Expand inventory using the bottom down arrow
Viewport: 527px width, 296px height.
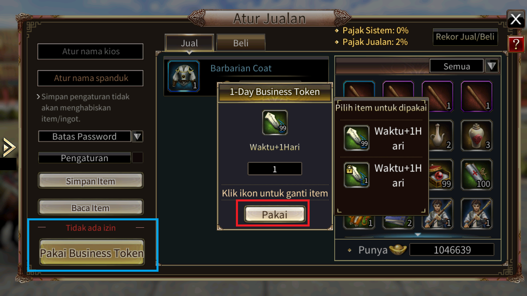tap(418, 235)
